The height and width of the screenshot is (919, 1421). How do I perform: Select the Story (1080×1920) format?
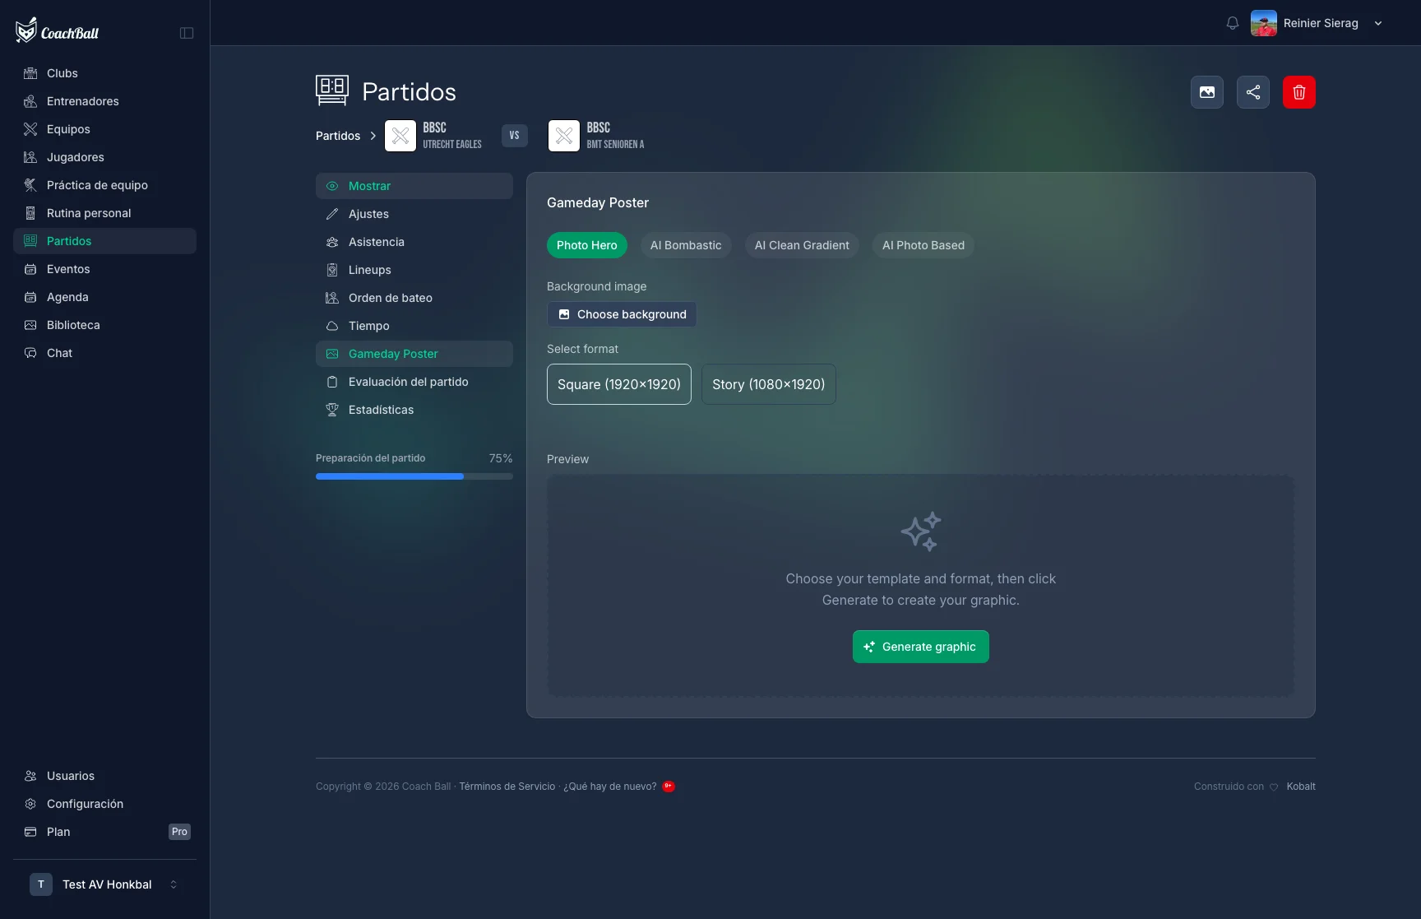click(769, 384)
